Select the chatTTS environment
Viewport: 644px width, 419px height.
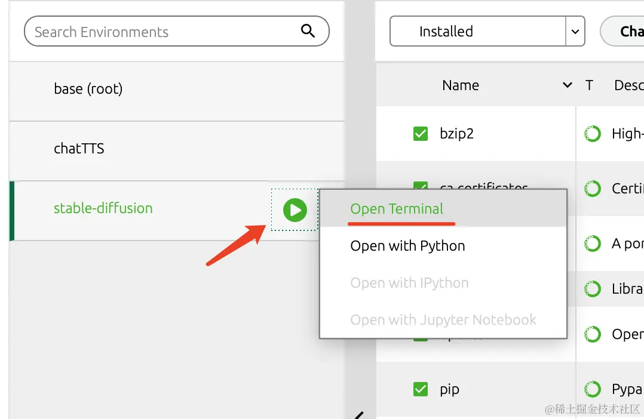tap(79, 149)
